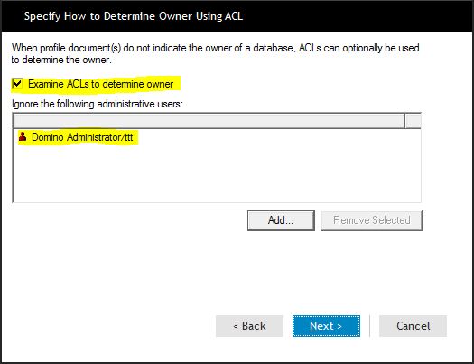
Task: Cancel the wizard with the Cancel button
Action: pos(413,326)
